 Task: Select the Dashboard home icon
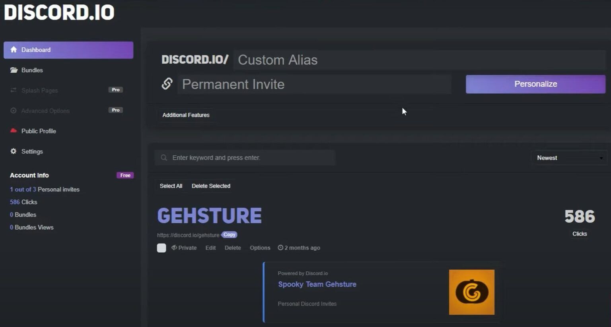pyautogui.click(x=14, y=49)
